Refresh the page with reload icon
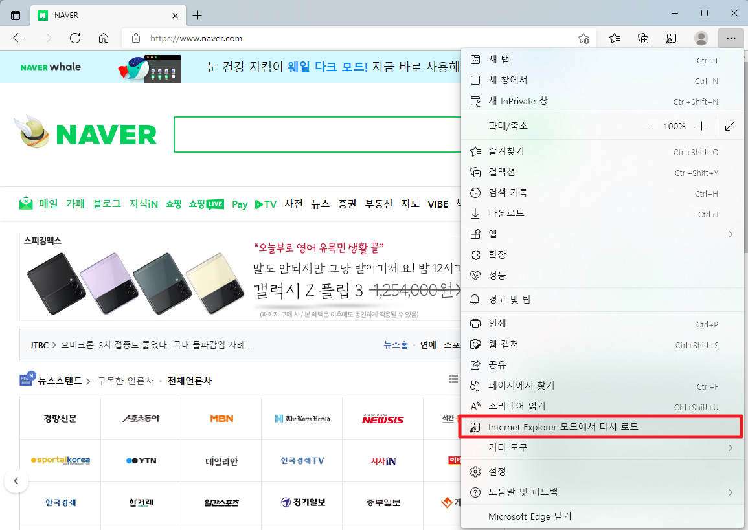748x530 pixels. point(75,38)
